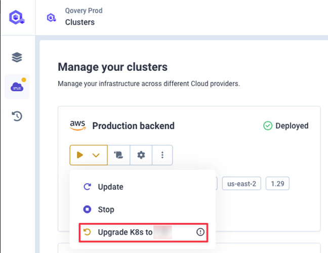This screenshot has height=253, width=328.
Task: Select Update from the actions menu
Action: click(142, 187)
